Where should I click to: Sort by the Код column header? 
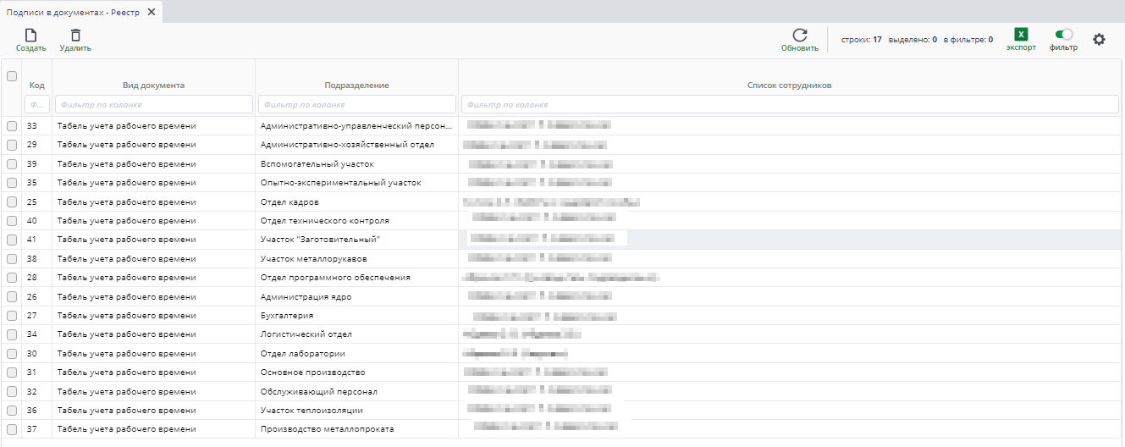click(37, 86)
